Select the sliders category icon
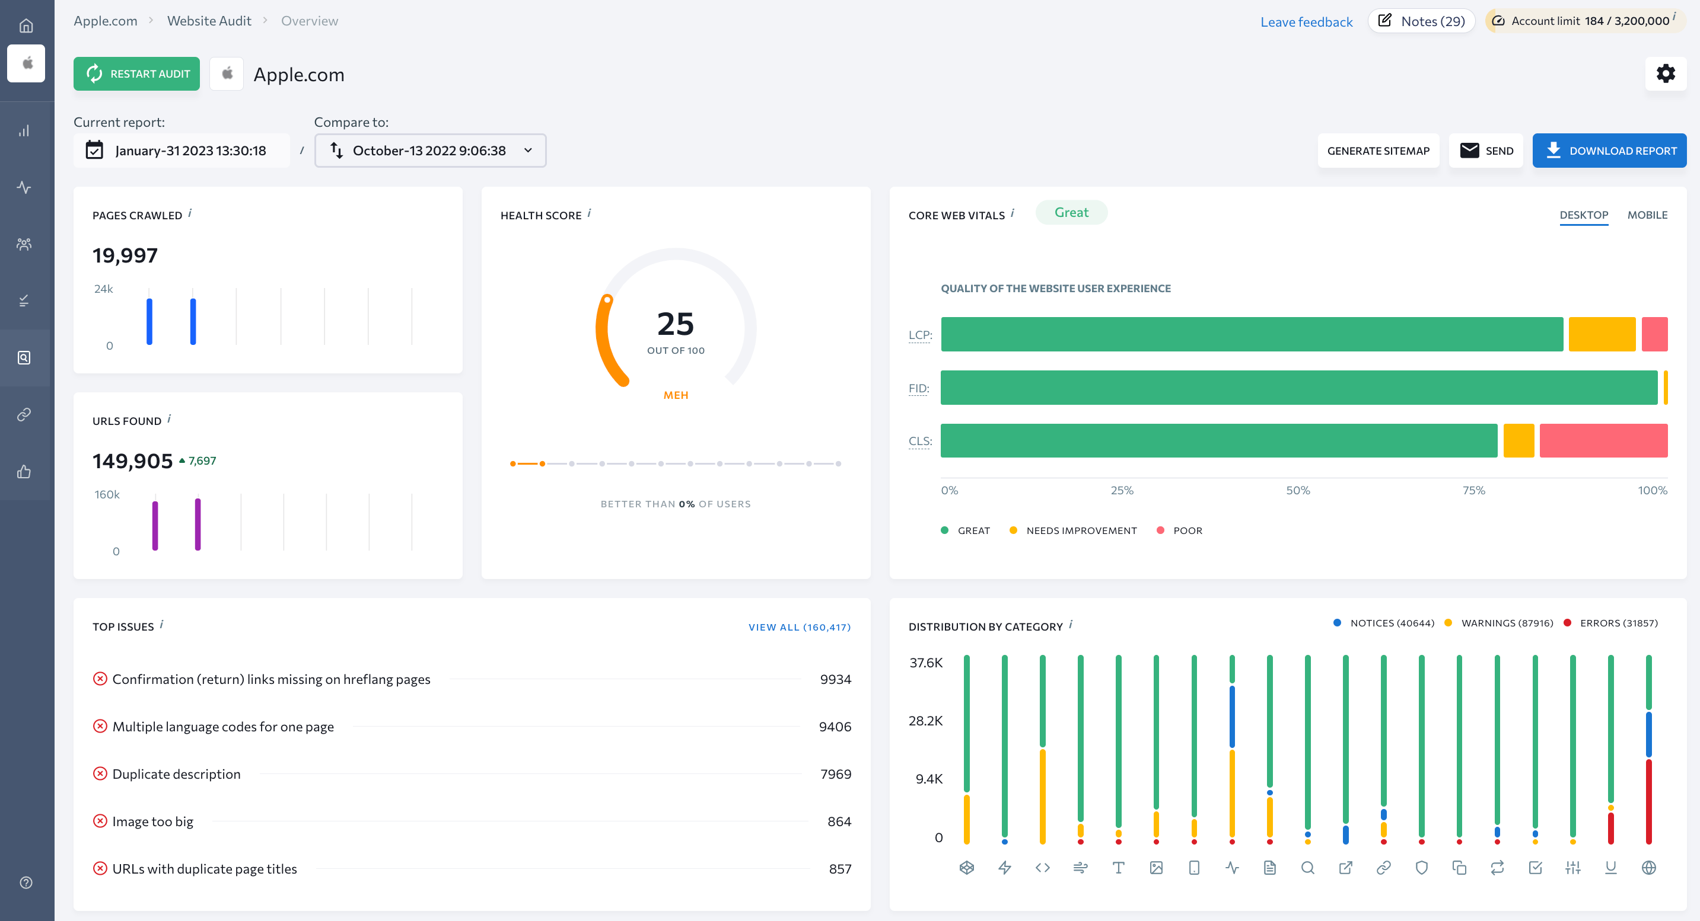 pos(1572,868)
